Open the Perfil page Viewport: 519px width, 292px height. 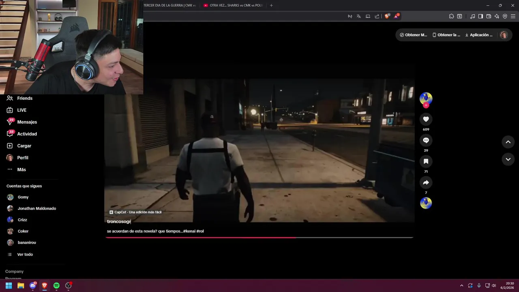[17, 157]
